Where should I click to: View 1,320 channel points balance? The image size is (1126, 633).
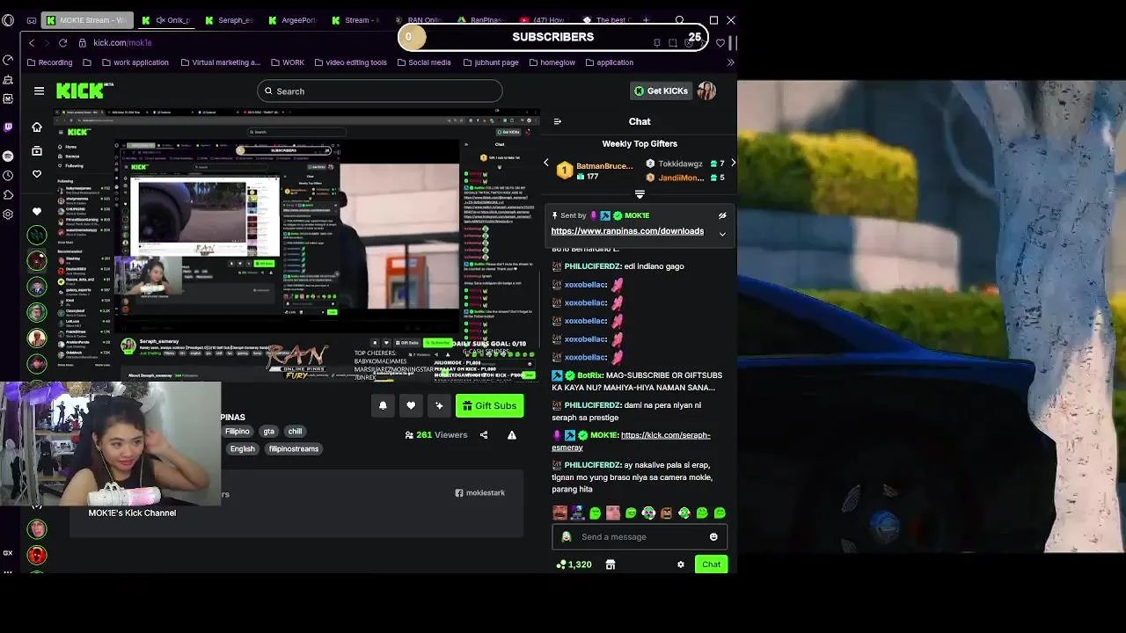click(x=573, y=564)
